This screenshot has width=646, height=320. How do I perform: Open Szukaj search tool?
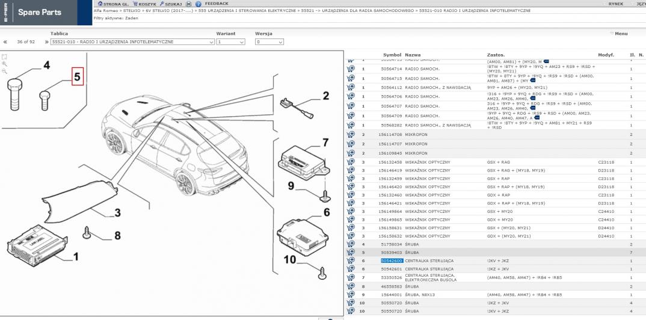172,4
